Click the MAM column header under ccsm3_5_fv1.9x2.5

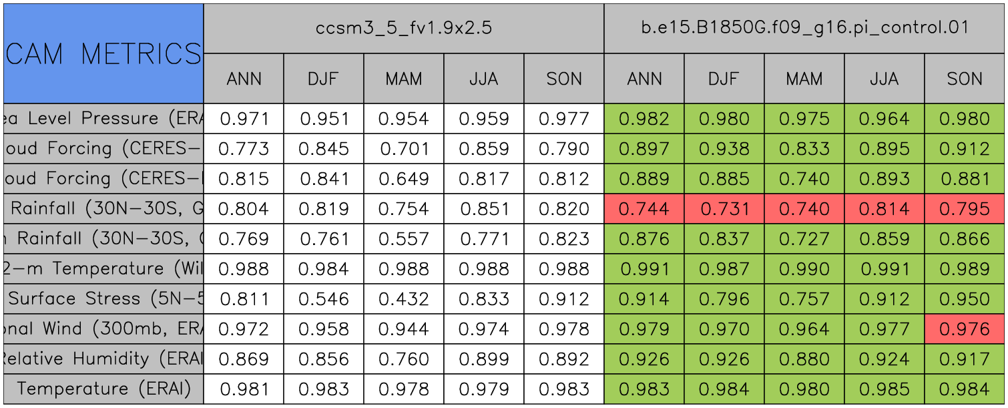click(x=404, y=79)
